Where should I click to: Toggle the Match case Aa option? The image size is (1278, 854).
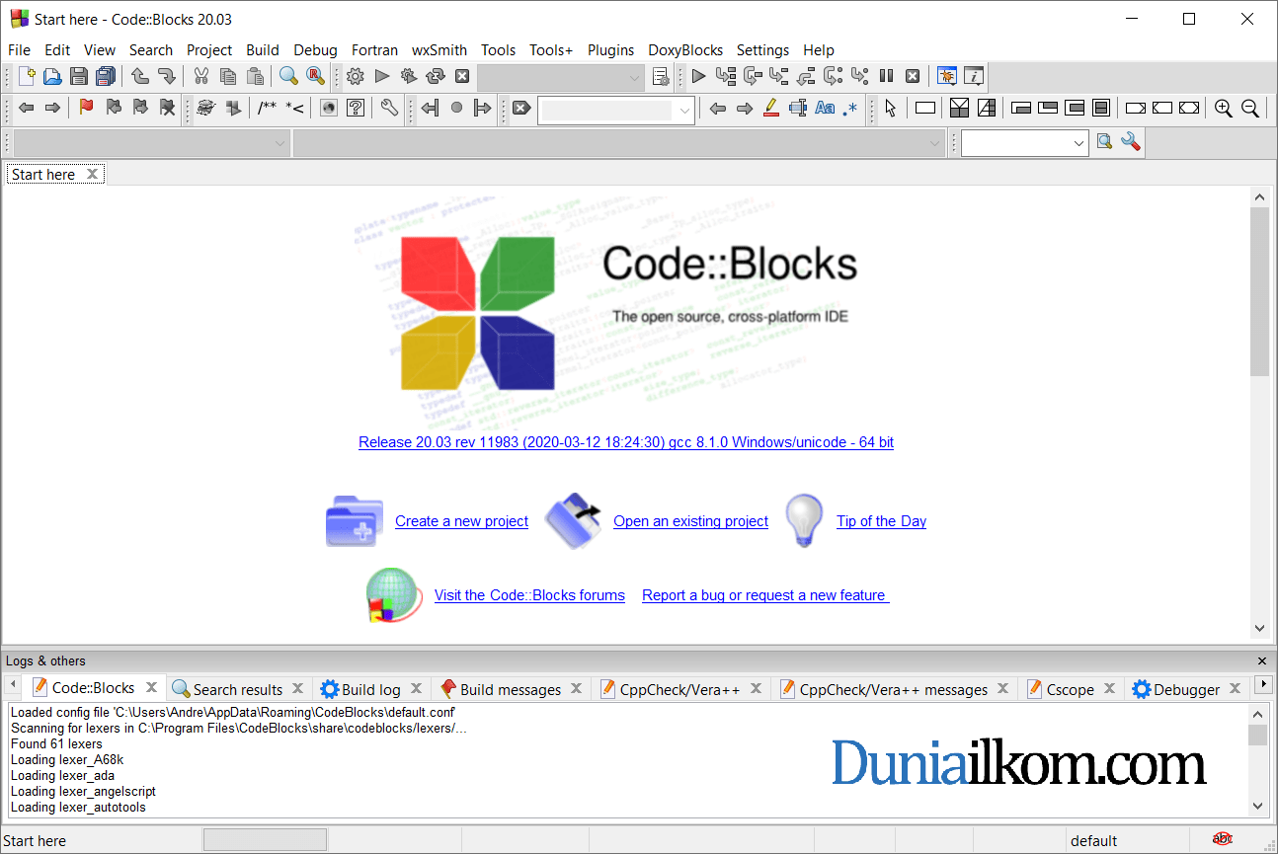coord(825,109)
